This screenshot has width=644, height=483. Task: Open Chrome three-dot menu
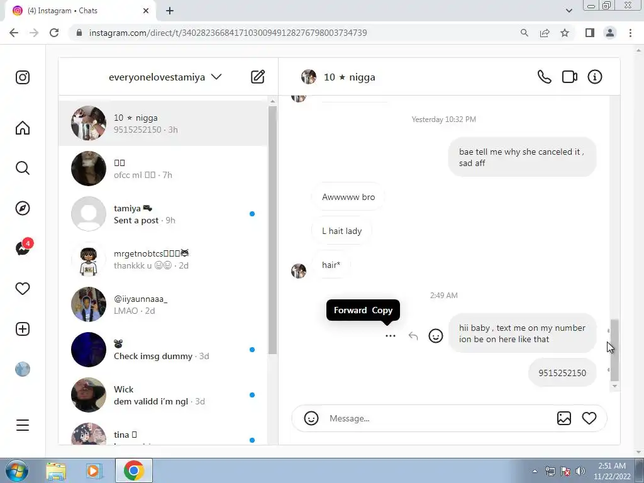(x=630, y=33)
